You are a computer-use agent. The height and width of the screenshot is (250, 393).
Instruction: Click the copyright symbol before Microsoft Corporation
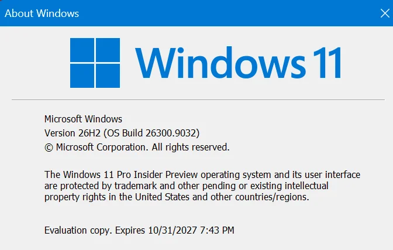tap(49, 148)
